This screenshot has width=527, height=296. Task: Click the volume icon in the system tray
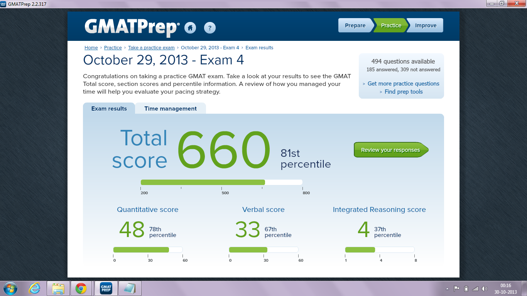click(x=485, y=288)
